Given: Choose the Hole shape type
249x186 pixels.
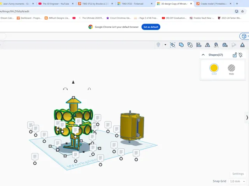Looking at the screenshot, I should 231,70.
